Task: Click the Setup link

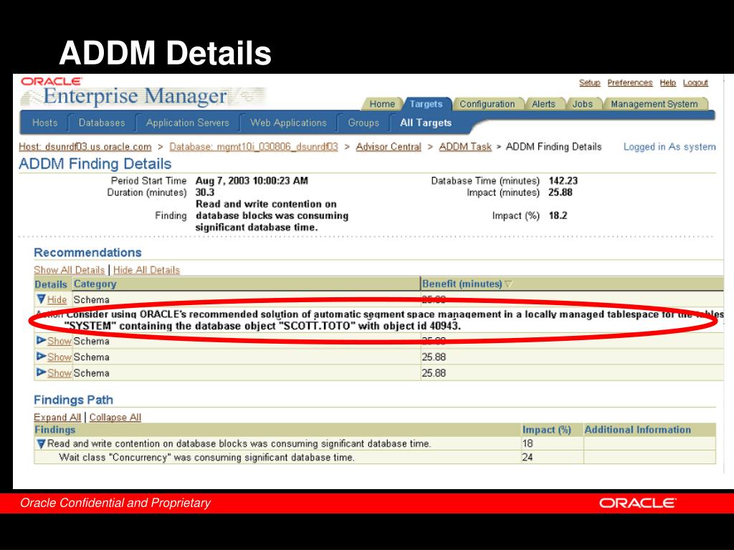Action: tap(589, 83)
